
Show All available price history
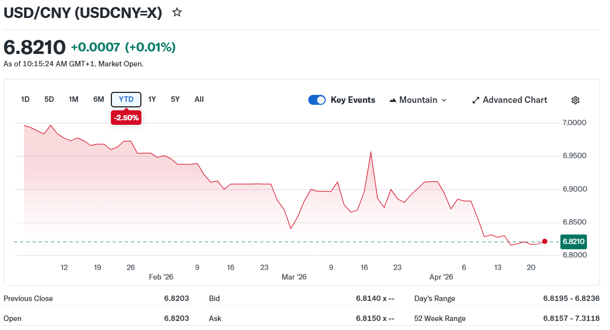pos(199,99)
